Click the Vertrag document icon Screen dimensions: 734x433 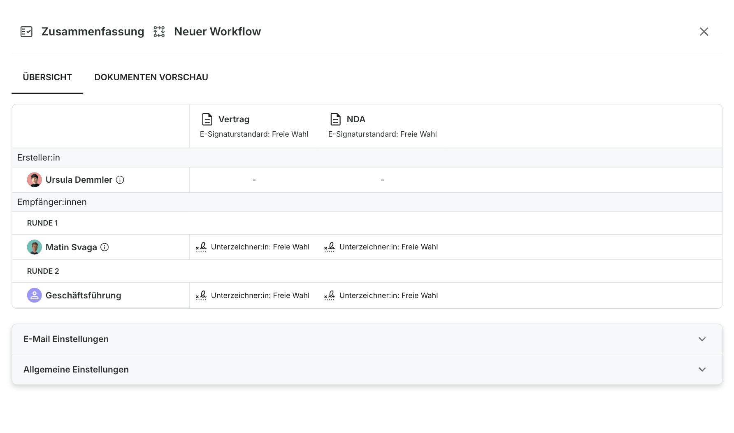click(207, 119)
